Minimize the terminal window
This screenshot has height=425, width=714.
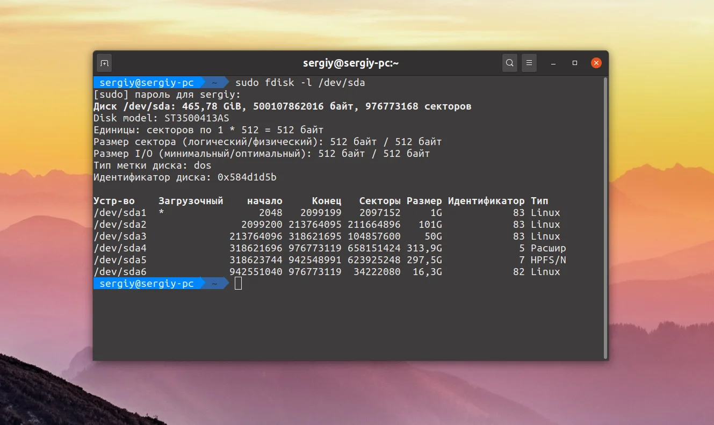coord(553,63)
